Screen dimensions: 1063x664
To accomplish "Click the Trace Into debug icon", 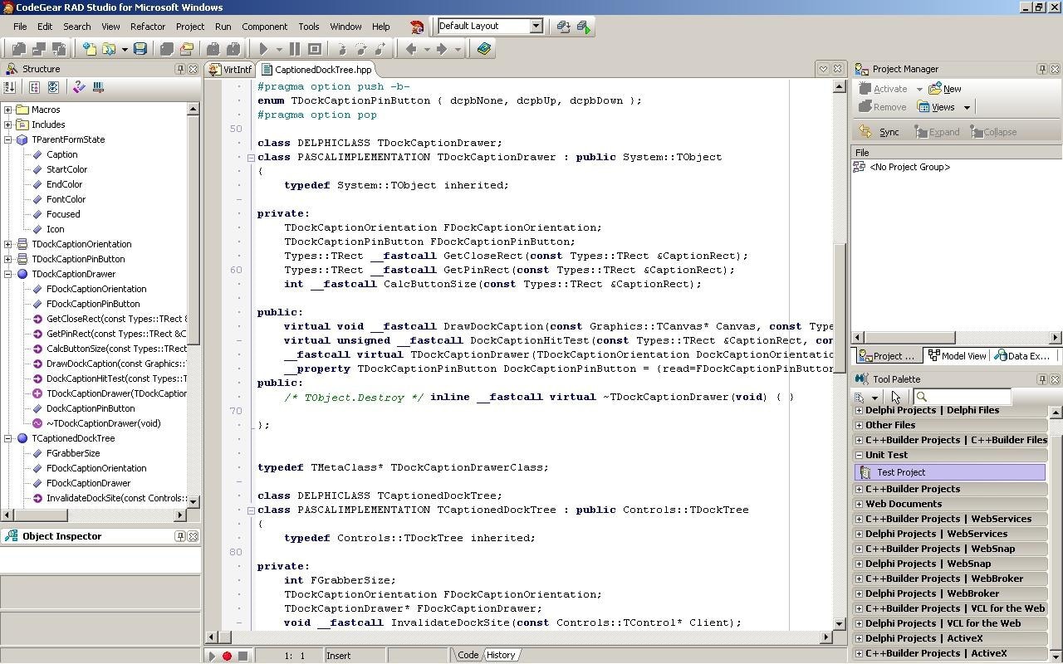I will point(341,49).
